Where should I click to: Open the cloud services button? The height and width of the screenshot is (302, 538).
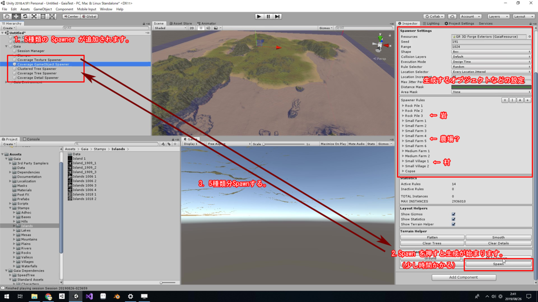click(452, 17)
